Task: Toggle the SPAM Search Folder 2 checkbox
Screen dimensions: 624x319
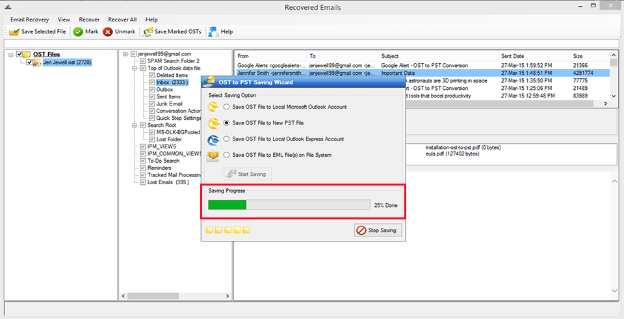Action: click(x=142, y=61)
